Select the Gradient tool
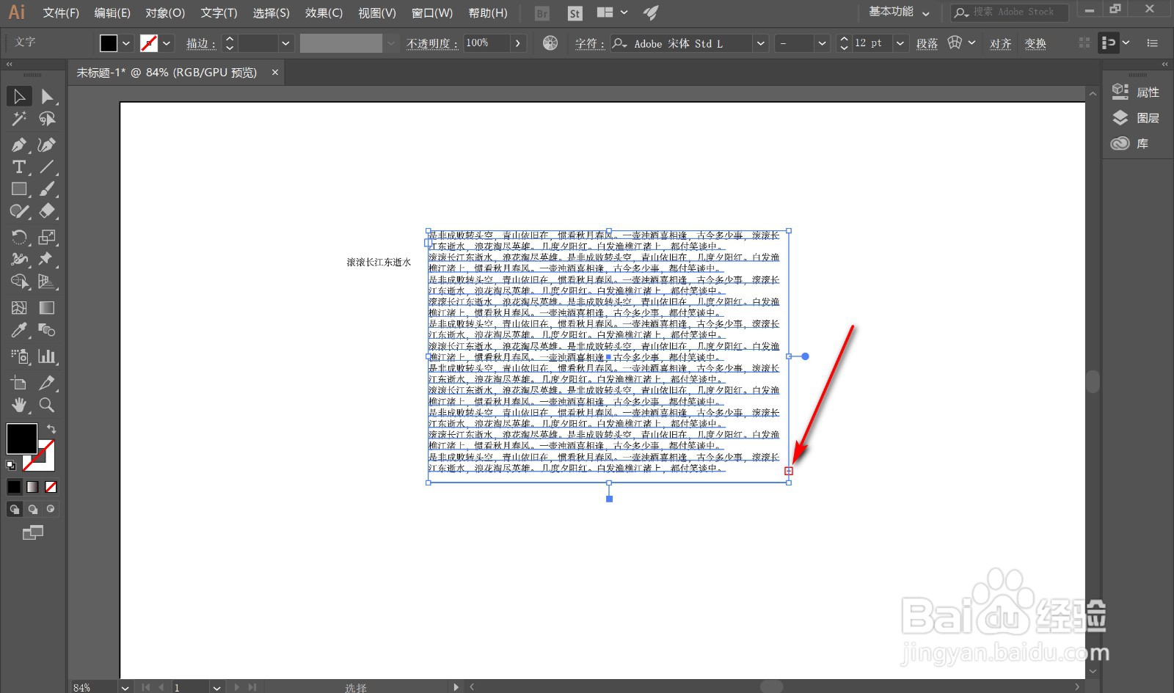 [x=47, y=307]
